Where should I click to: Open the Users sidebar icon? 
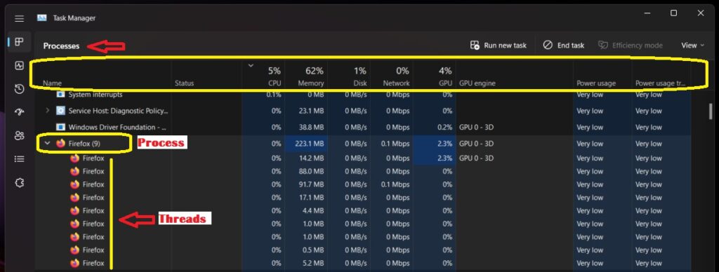tap(19, 135)
